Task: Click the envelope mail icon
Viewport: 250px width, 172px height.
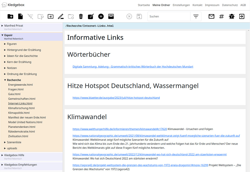Action: 211,16
